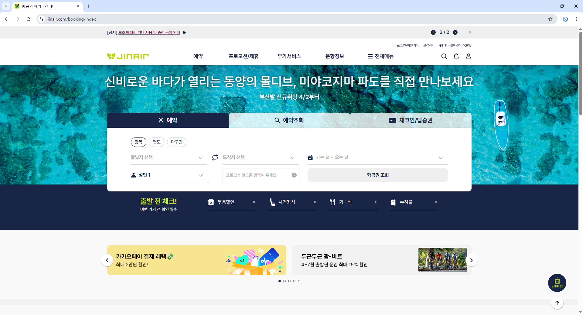Open the site search magnifier icon

tap(444, 56)
